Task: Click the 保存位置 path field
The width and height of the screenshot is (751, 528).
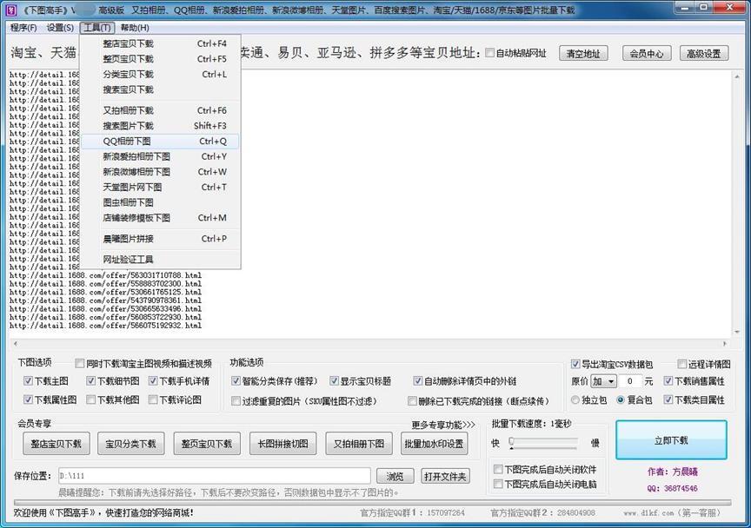Action: pyautogui.click(x=214, y=476)
